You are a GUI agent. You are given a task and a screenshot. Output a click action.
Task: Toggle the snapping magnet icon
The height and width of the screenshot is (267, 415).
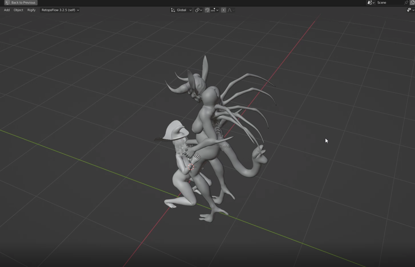click(x=207, y=10)
